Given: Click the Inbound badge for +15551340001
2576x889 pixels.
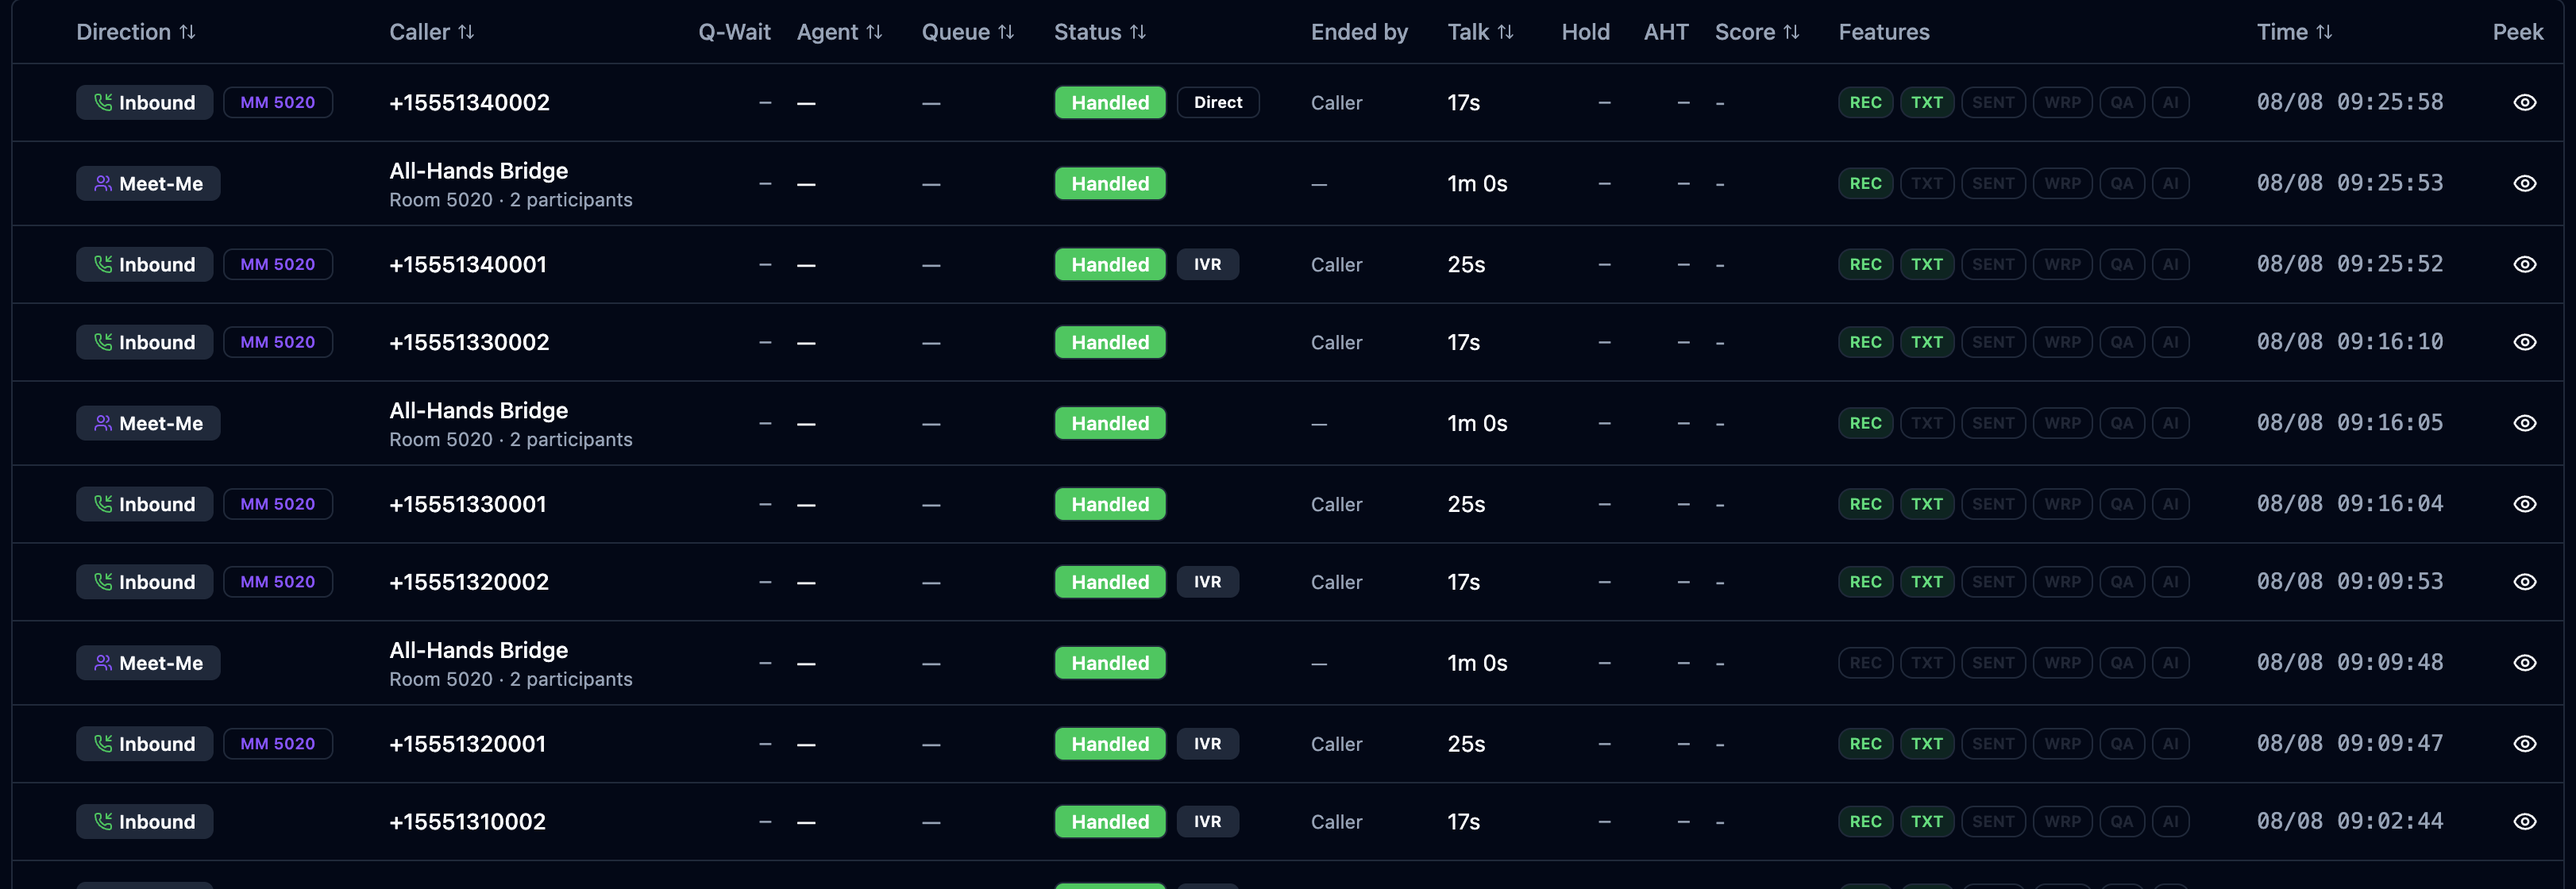Looking at the screenshot, I should (145, 264).
